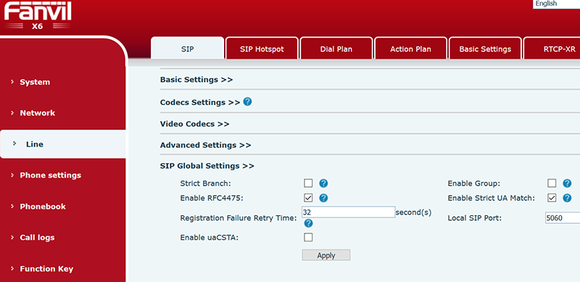Image resolution: width=580 pixels, height=282 pixels.
Task: Click the Enable uaCSTA label
Action: [x=210, y=238]
